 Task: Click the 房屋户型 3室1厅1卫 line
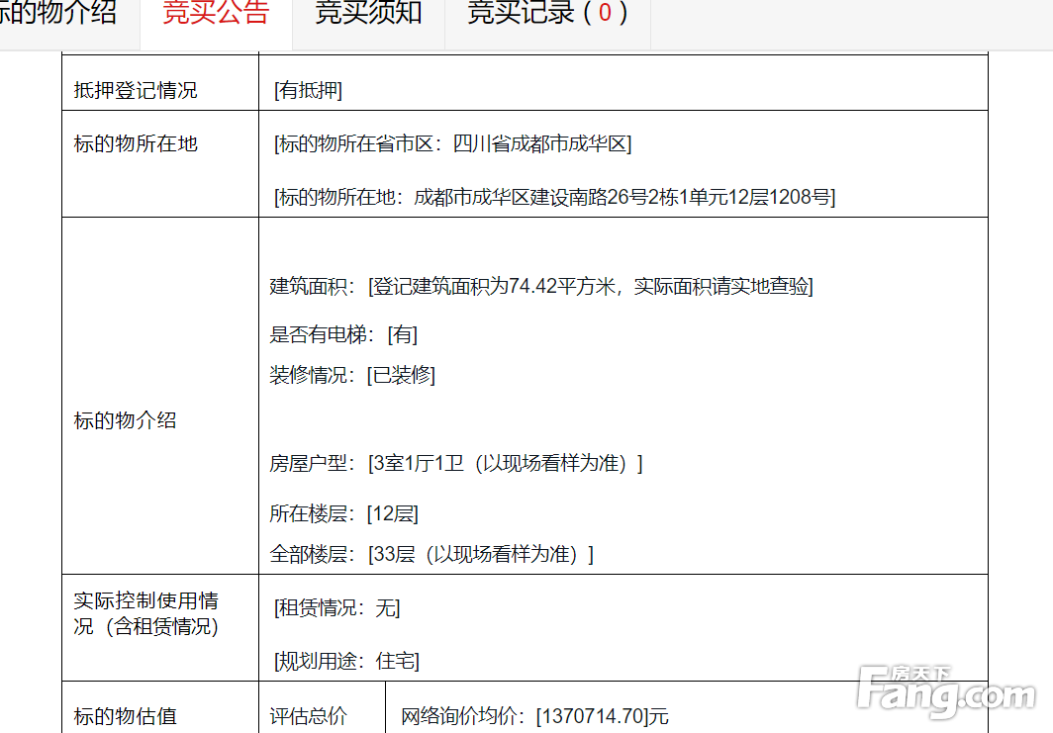455,463
